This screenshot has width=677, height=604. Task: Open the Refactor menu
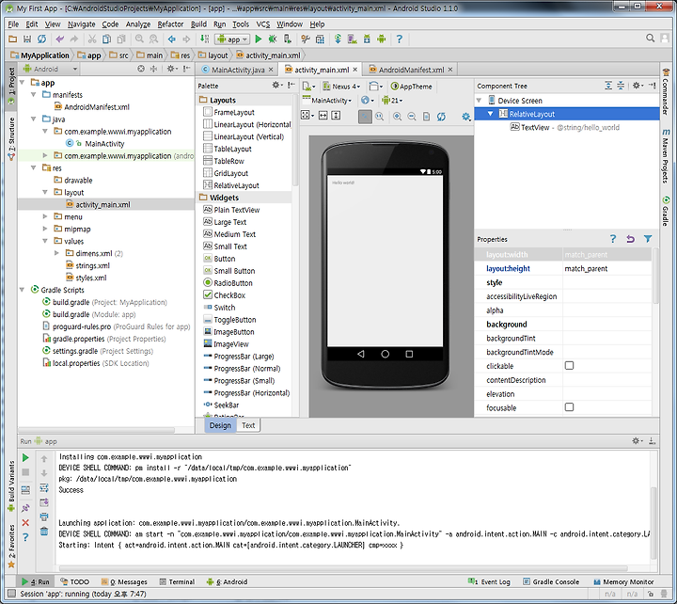[170, 24]
